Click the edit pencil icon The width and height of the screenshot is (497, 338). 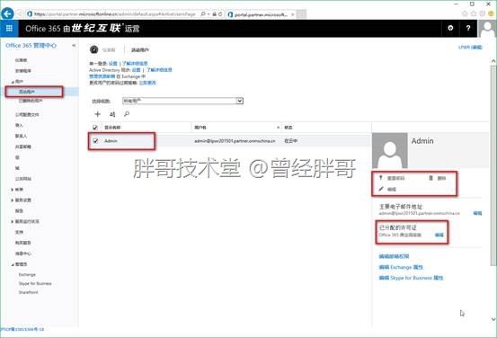(x=381, y=189)
